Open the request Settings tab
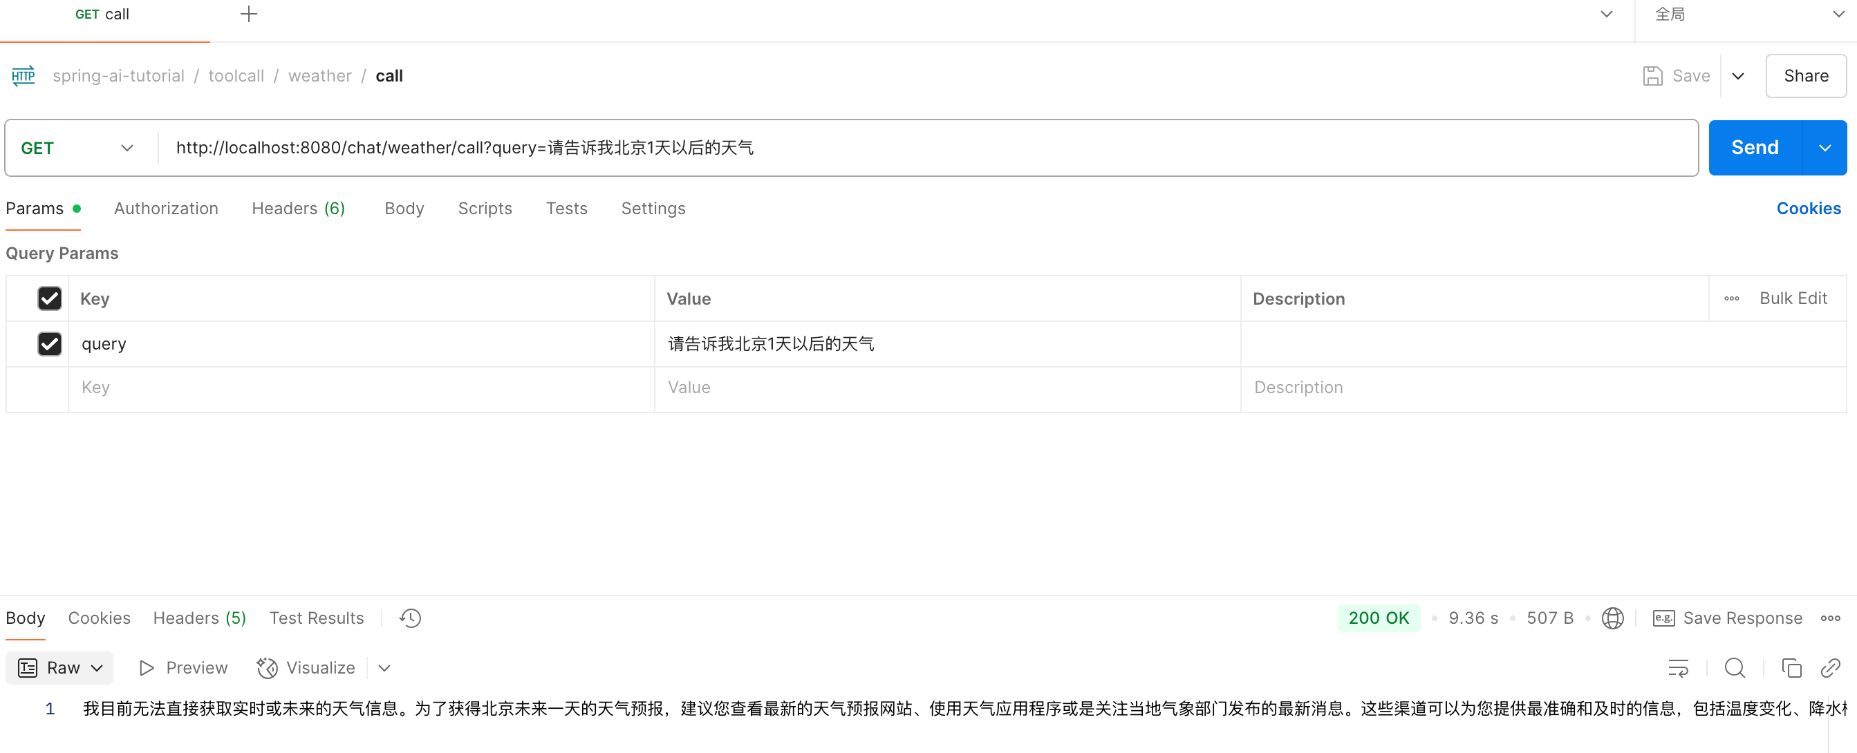 pos(653,208)
